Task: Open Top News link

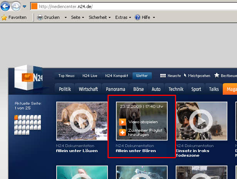Action: tap(67, 76)
